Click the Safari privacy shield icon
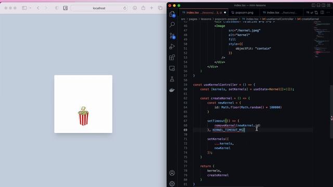 click(x=57, y=8)
